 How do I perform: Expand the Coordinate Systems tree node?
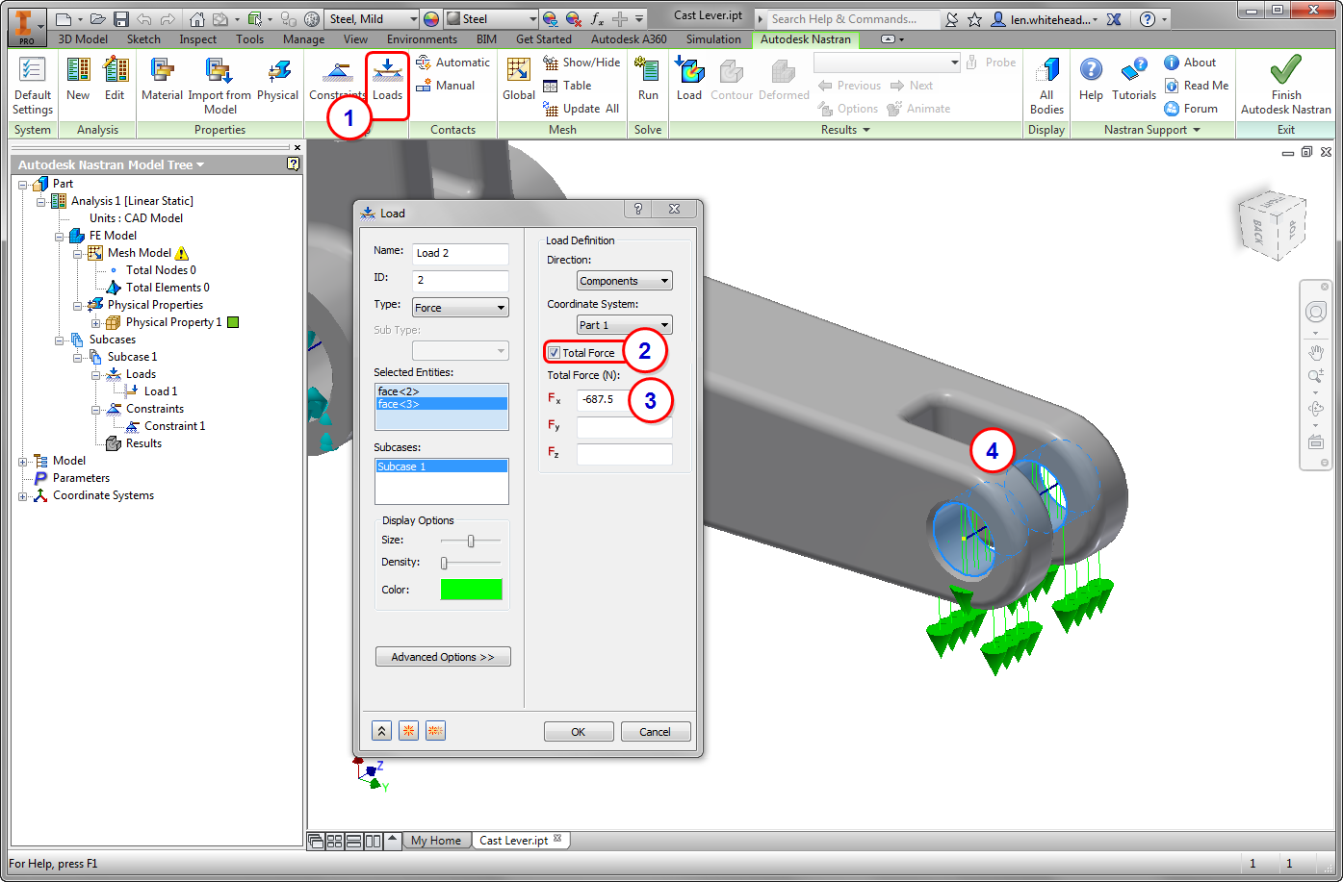(x=23, y=495)
